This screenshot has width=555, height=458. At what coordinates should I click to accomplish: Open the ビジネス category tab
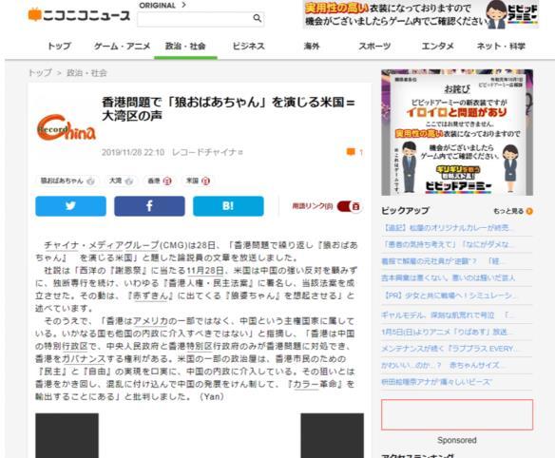248,46
